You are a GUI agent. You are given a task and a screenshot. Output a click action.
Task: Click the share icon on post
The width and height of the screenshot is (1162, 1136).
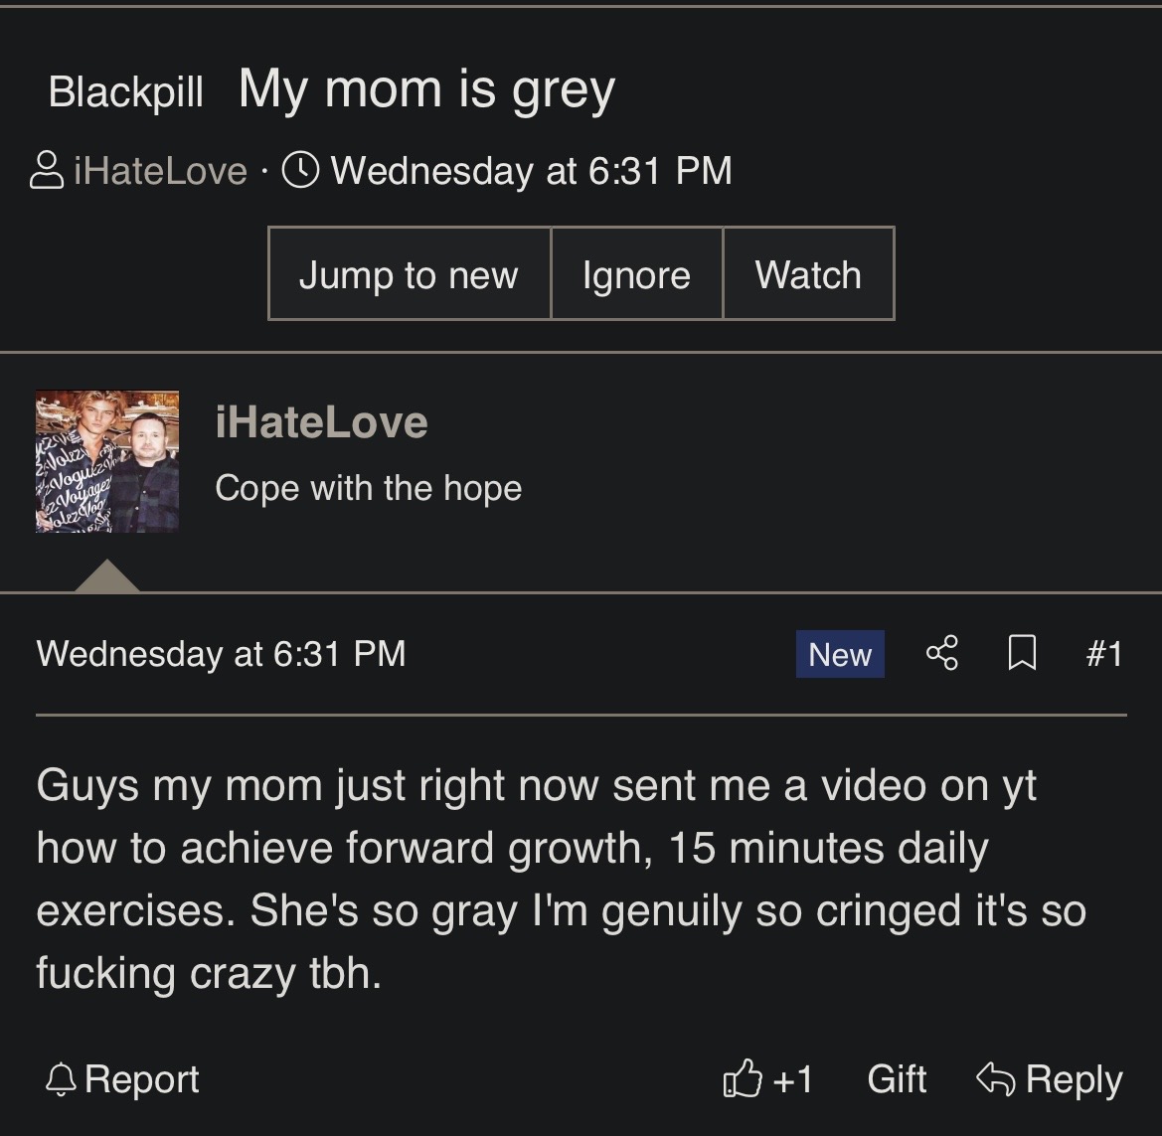[x=941, y=654]
